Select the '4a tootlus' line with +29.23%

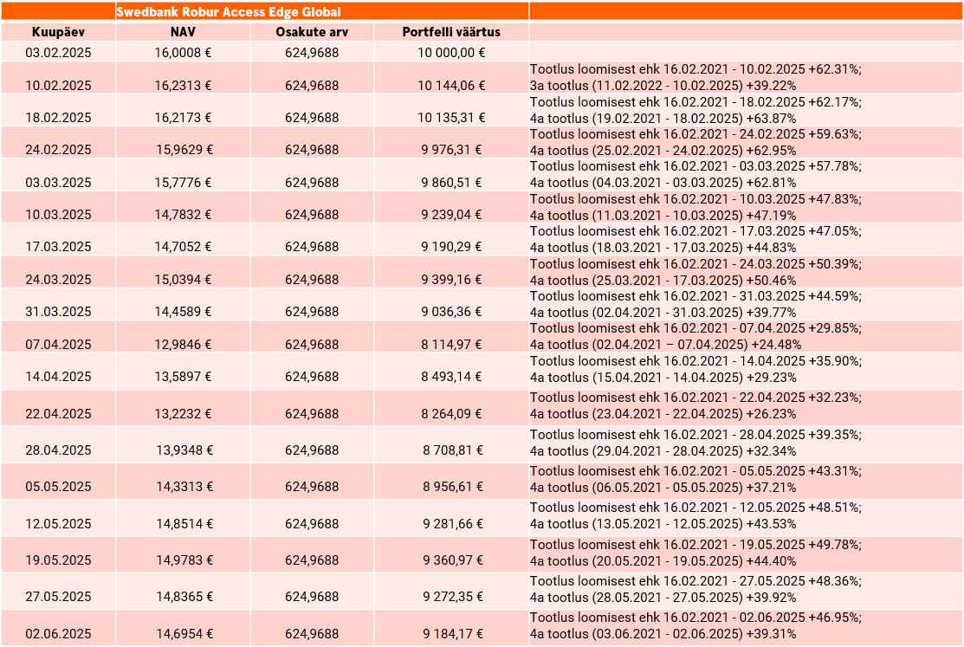(663, 378)
